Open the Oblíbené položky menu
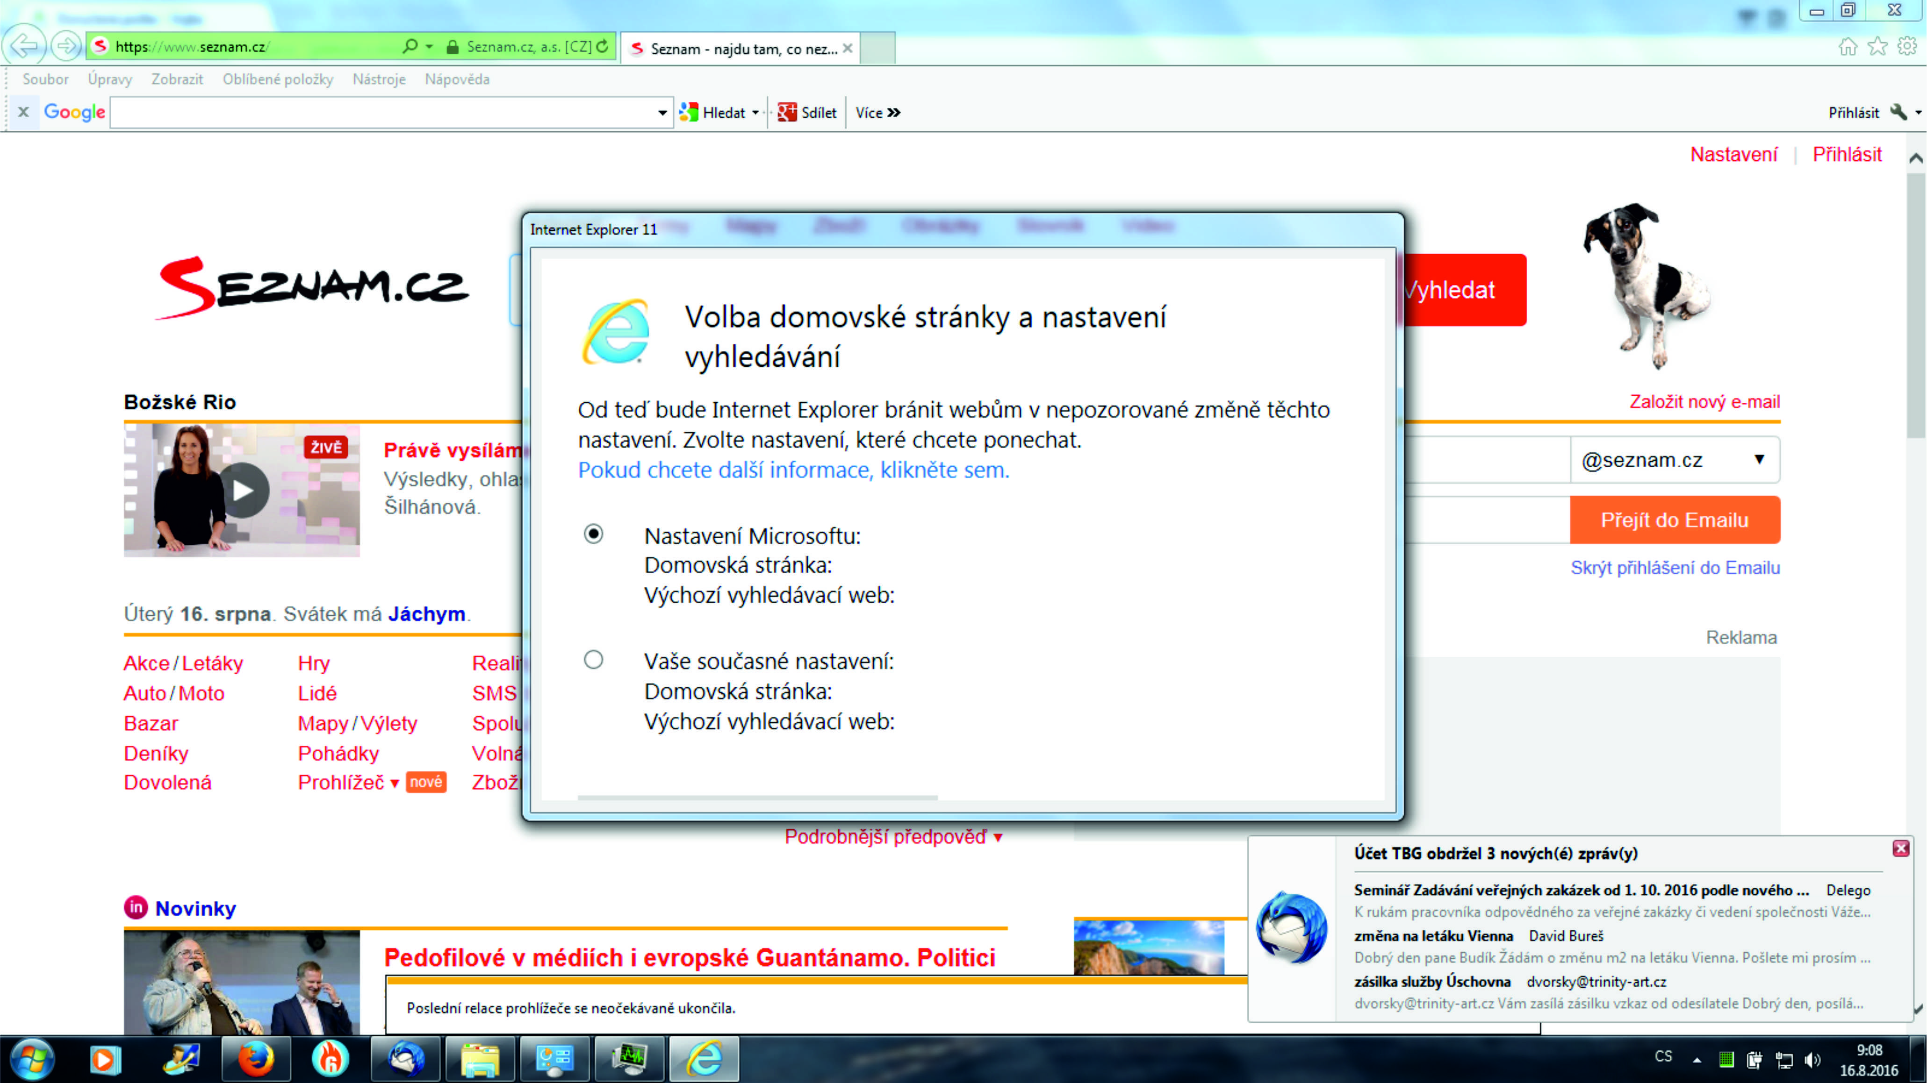The height and width of the screenshot is (1083, 1927). click(278, 79)
